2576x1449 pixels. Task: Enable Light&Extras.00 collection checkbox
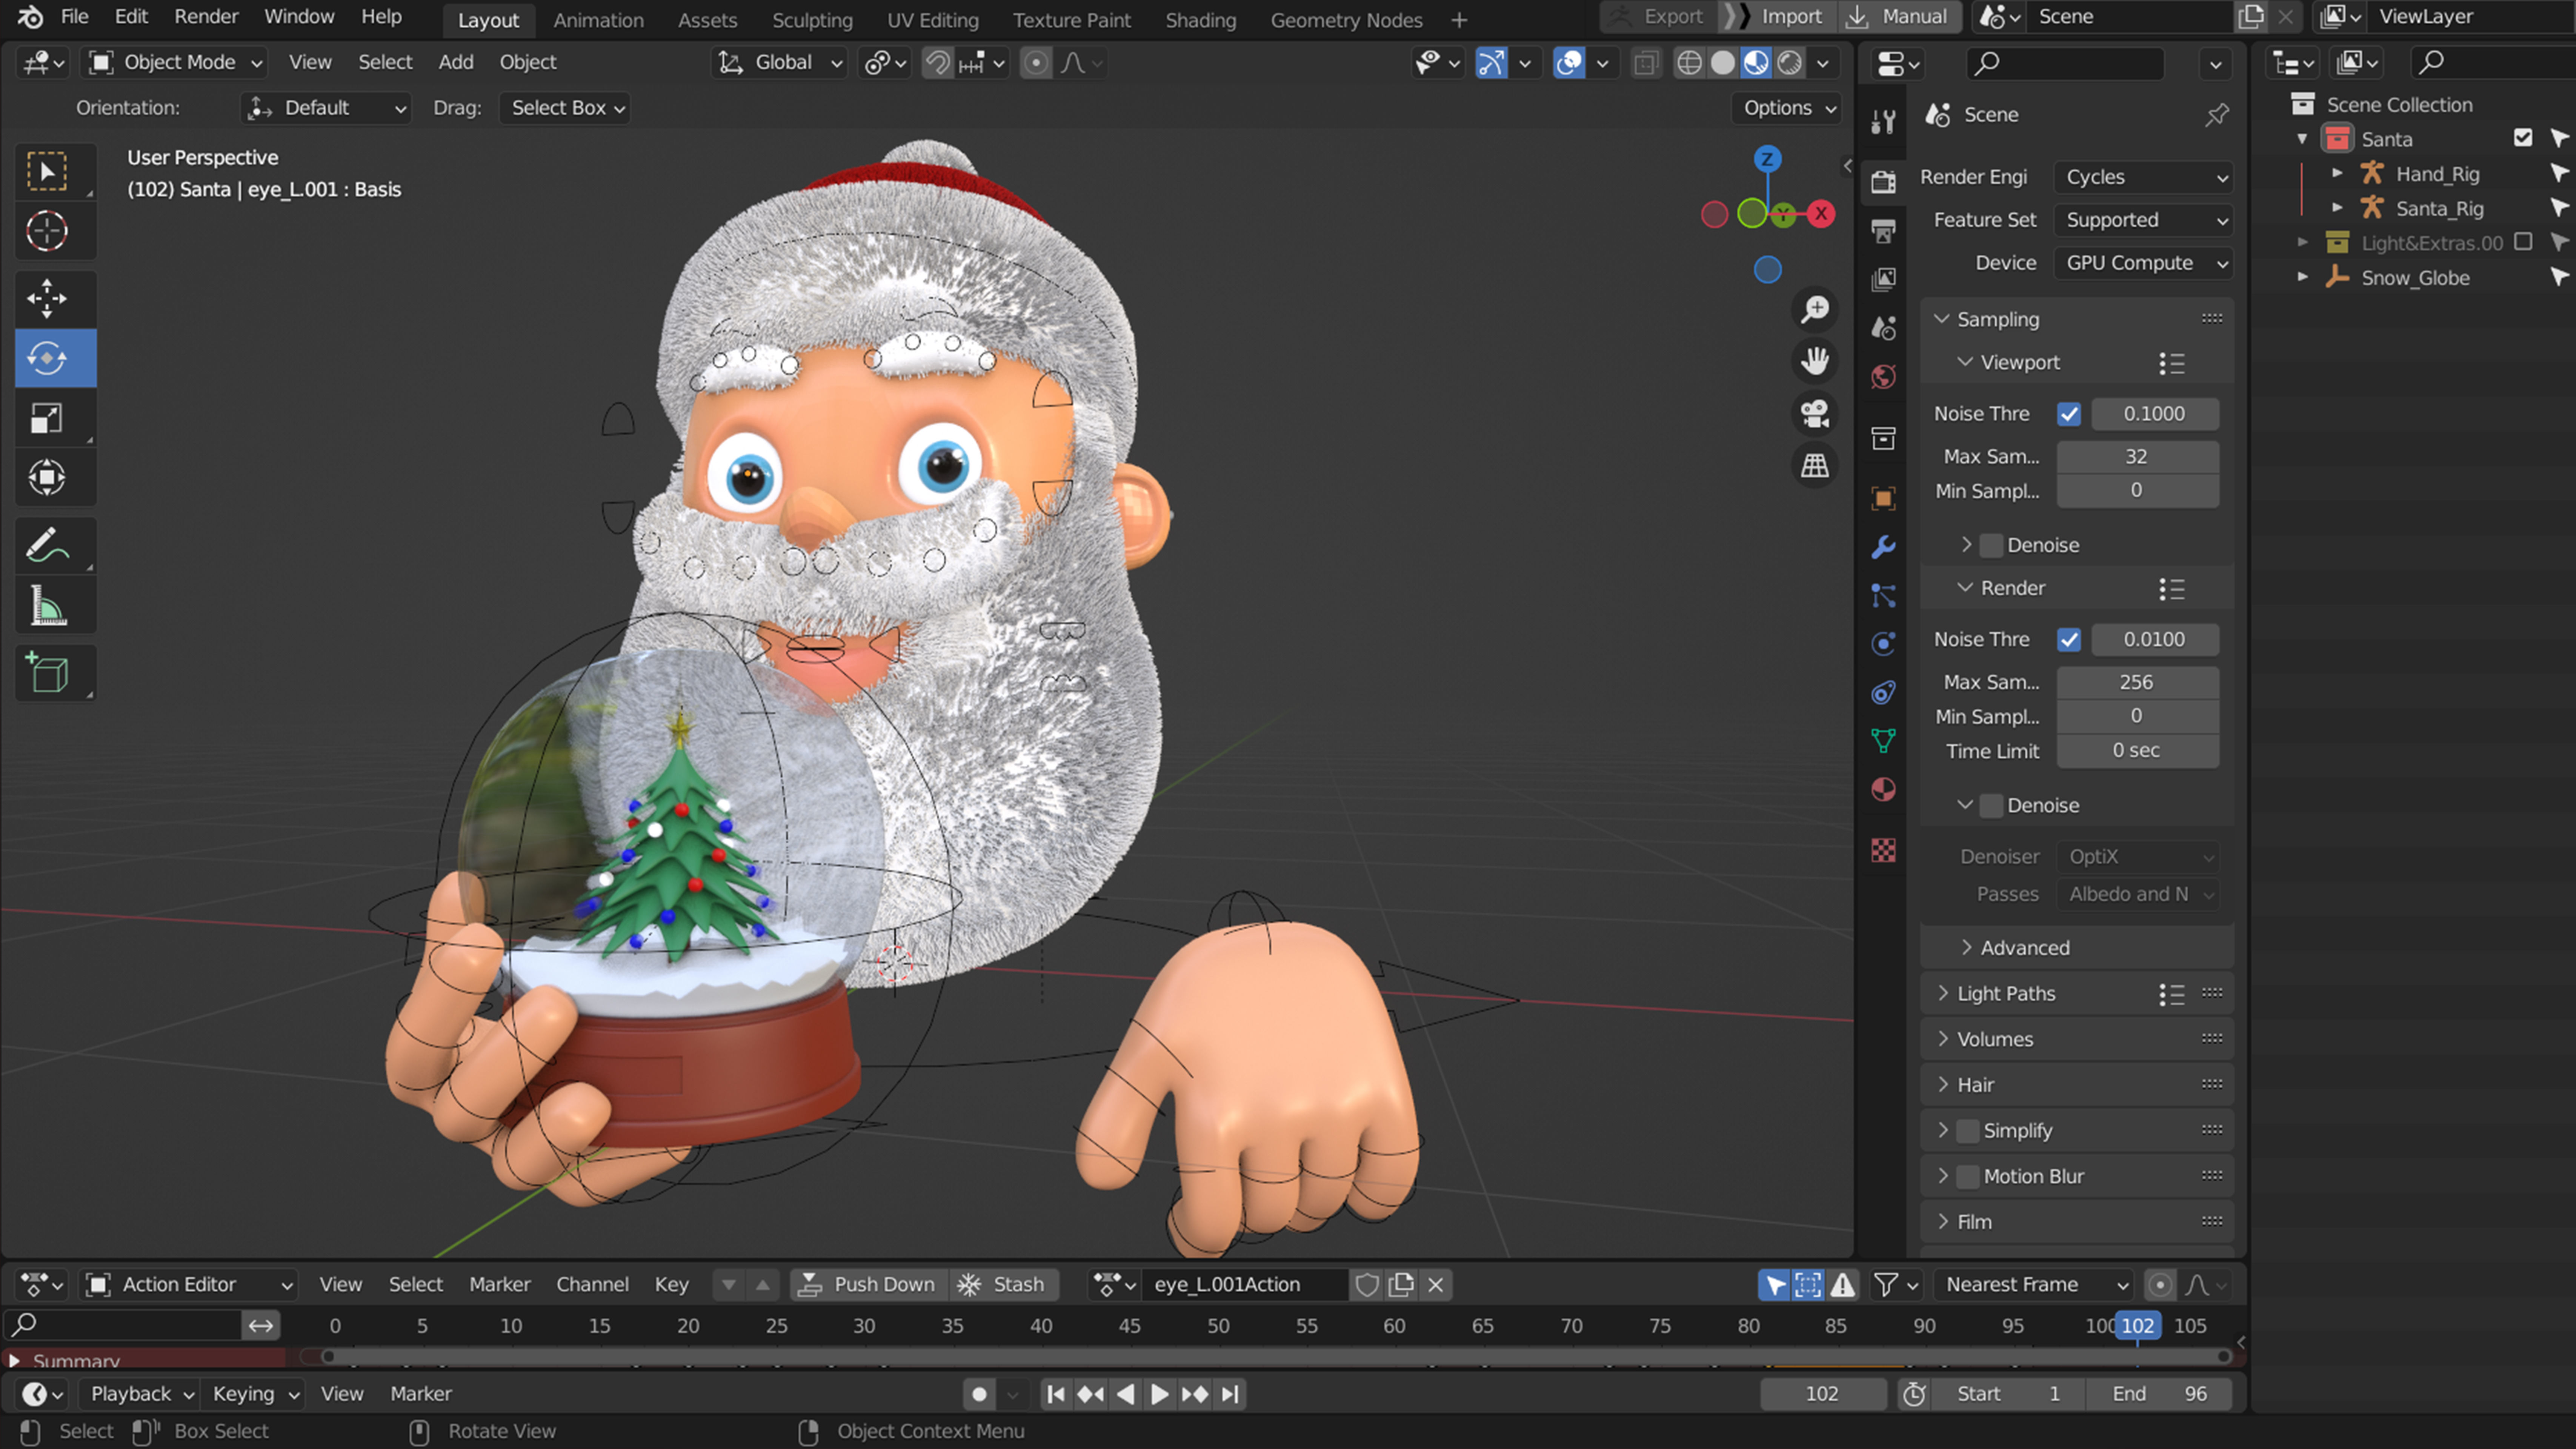pos(2523,242)
